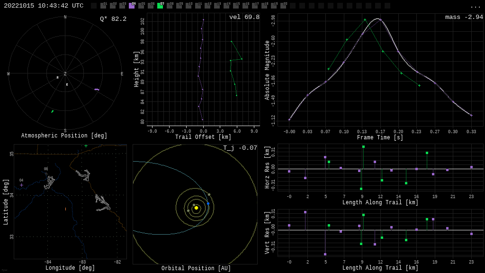This screenshot has height=273, width=485.
Task: Select station box 02 in top strip
Action: [x=113, y=6]
